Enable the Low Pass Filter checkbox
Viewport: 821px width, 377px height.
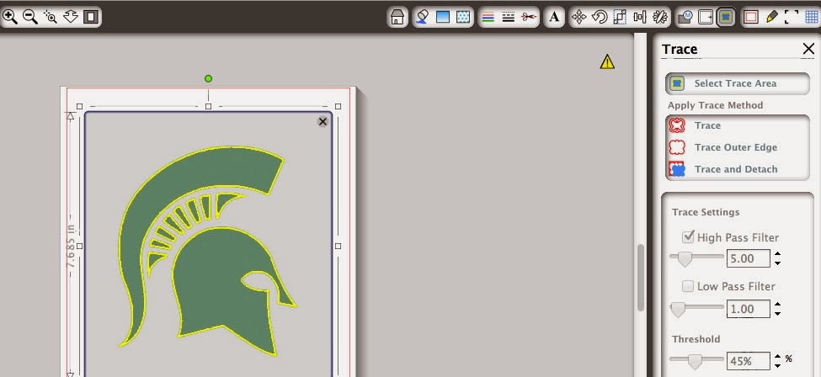tap(688, 286)
